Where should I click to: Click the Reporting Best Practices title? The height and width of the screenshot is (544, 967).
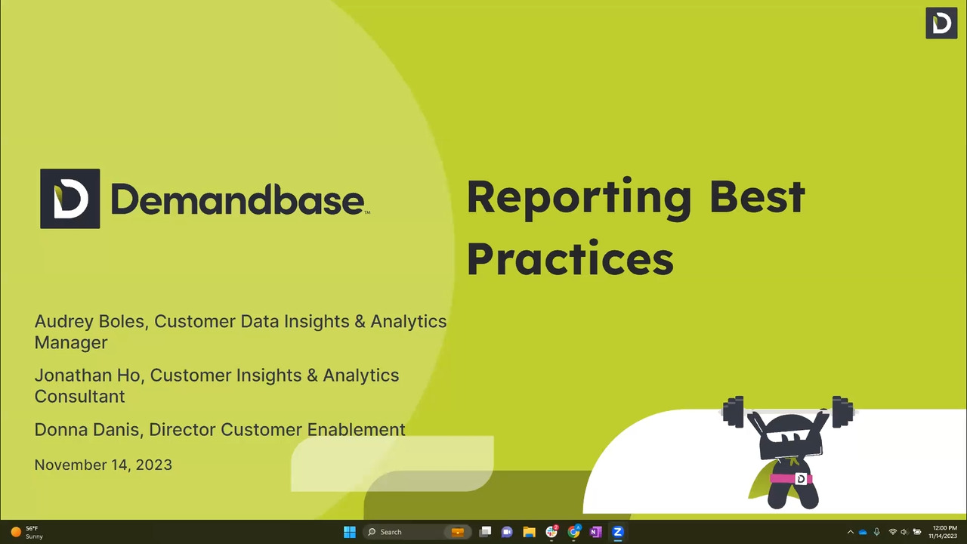pyautogui.click(x=635, y=227)
